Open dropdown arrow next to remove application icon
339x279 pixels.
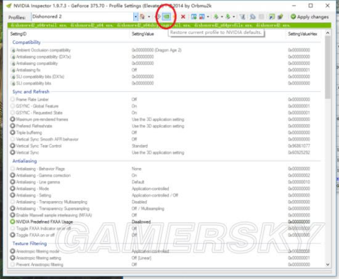tap(208, 17)
